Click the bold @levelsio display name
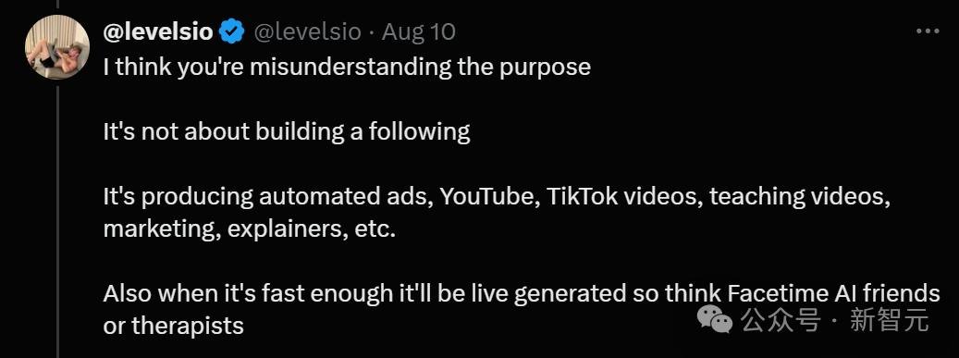Screen dimensions: 959x358 (x=158, y=31)
